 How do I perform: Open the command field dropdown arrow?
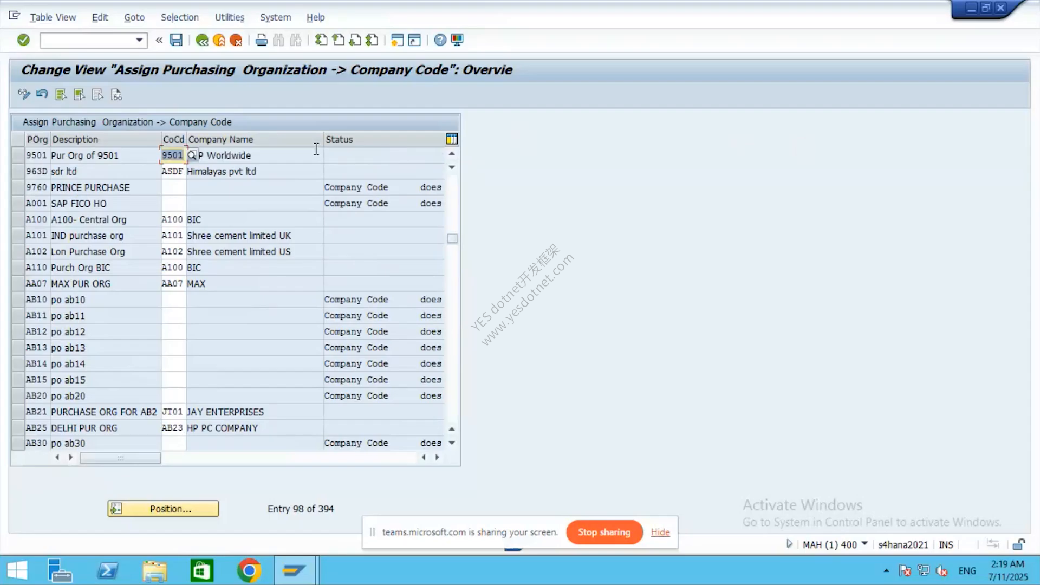click(x=139, y=40)
